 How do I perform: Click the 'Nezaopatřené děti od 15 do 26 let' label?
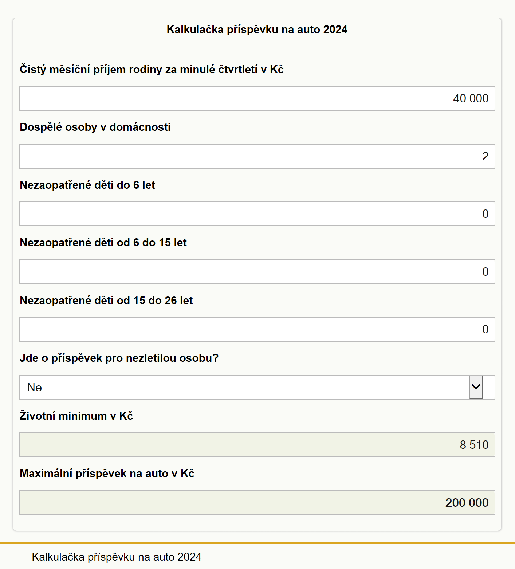[x=106, y=301]
